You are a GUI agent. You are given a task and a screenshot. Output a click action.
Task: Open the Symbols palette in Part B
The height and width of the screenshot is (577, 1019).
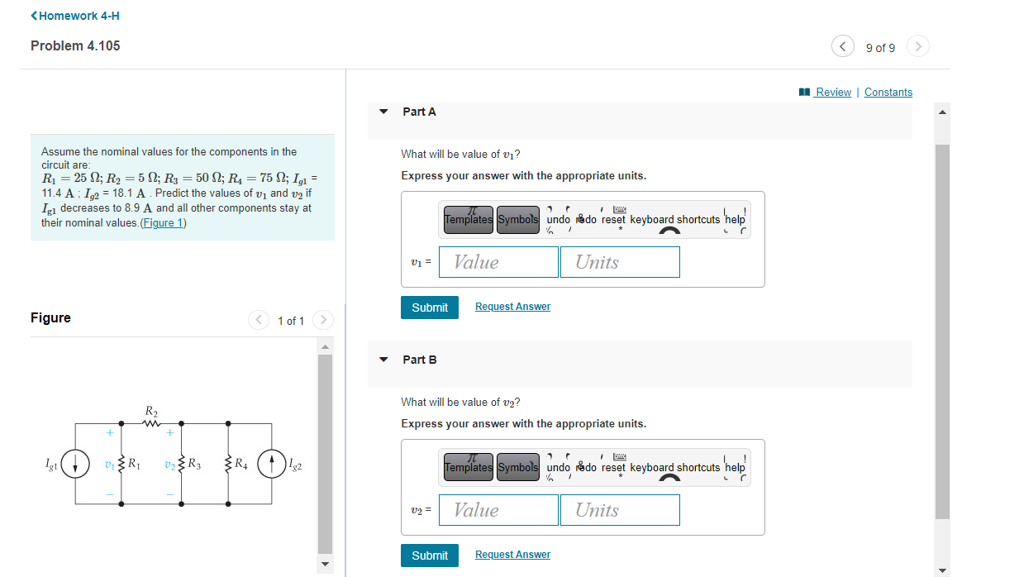518,467
